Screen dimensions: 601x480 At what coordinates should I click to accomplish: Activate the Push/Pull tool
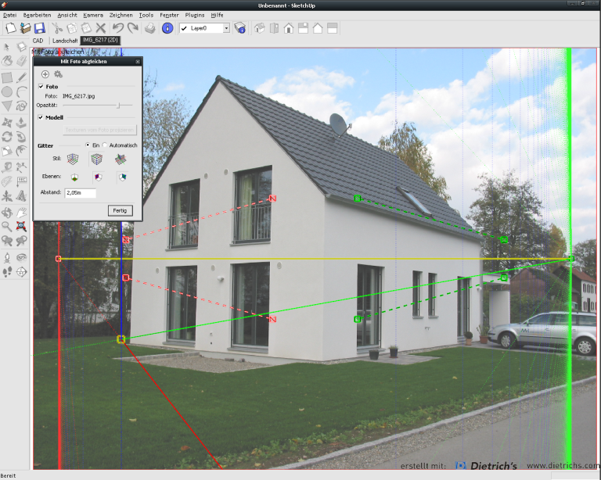tap(21, 123)
